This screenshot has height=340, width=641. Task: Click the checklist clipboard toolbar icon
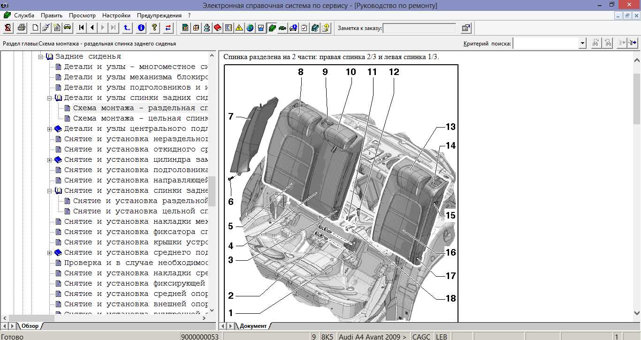[304, 28]
